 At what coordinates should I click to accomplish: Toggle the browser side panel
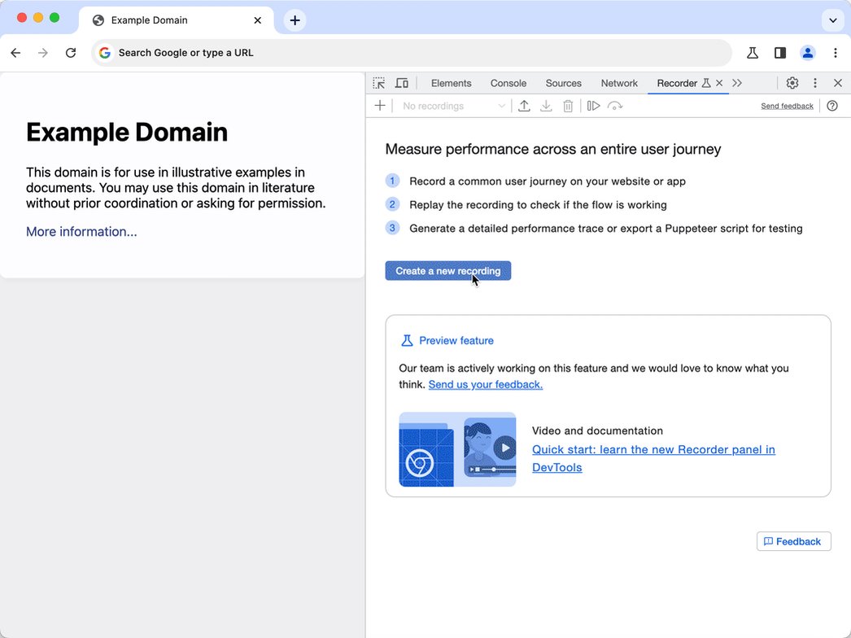coord(780,53)
